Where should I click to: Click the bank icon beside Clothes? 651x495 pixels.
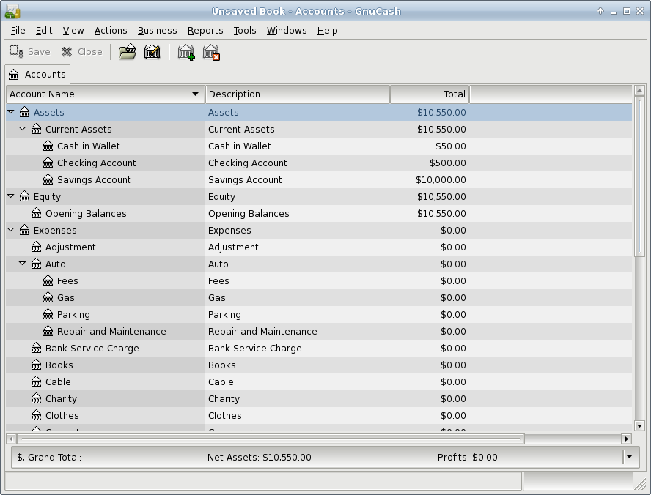click(36, 415)
